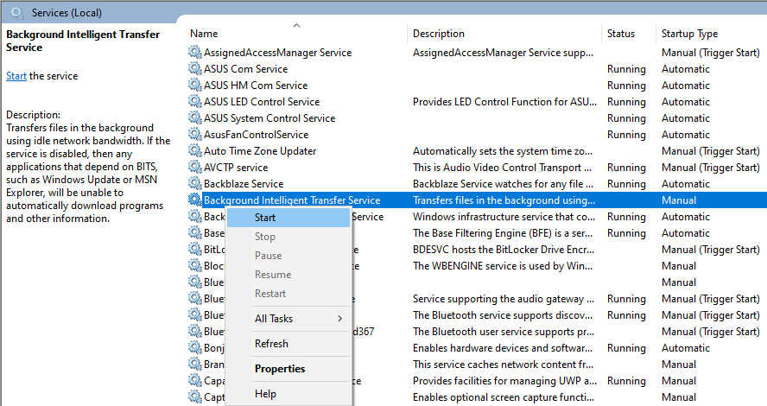Select the ASUS LED Control Service gear icon
767x406 pixels.
[194, 102]
